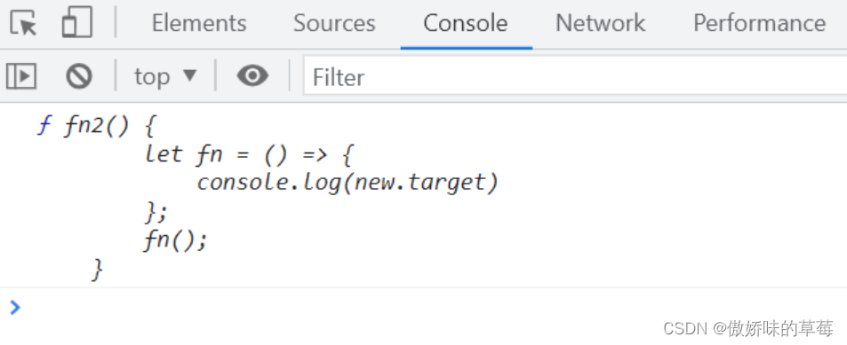The image size is (847, 345).
Task: Click the fn2() function name in output
Action: (97, 126)
